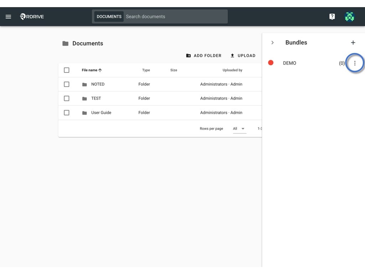Click Administrators · Admin in the TEST row
This screenshot has width=365, height=274.
(x=221, y=98)
